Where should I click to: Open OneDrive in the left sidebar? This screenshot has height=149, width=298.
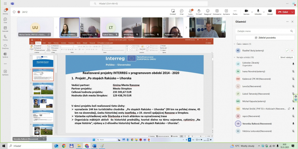point(5,46)
